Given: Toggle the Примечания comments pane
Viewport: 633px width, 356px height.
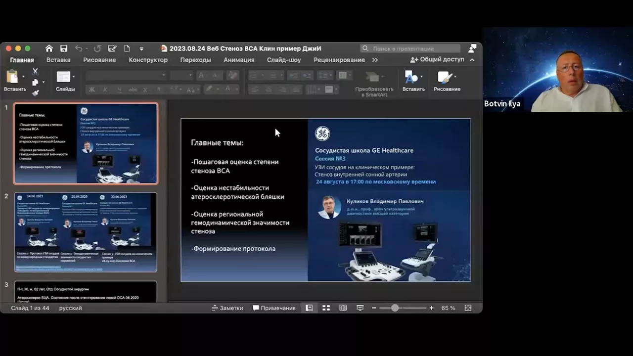Looking at the screenshot, I should 274,308.
